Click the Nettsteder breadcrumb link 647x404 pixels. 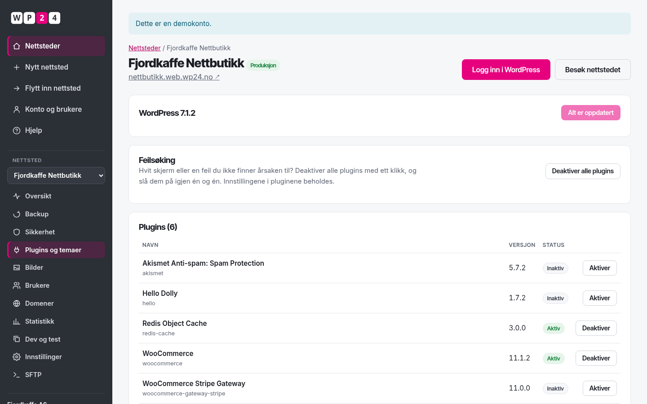point(145,48)
